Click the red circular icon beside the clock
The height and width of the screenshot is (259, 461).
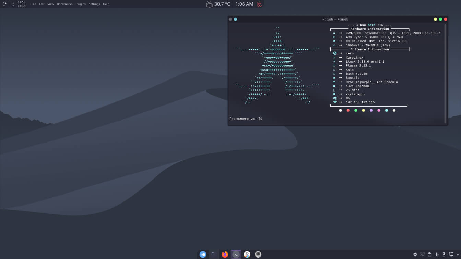259,4
